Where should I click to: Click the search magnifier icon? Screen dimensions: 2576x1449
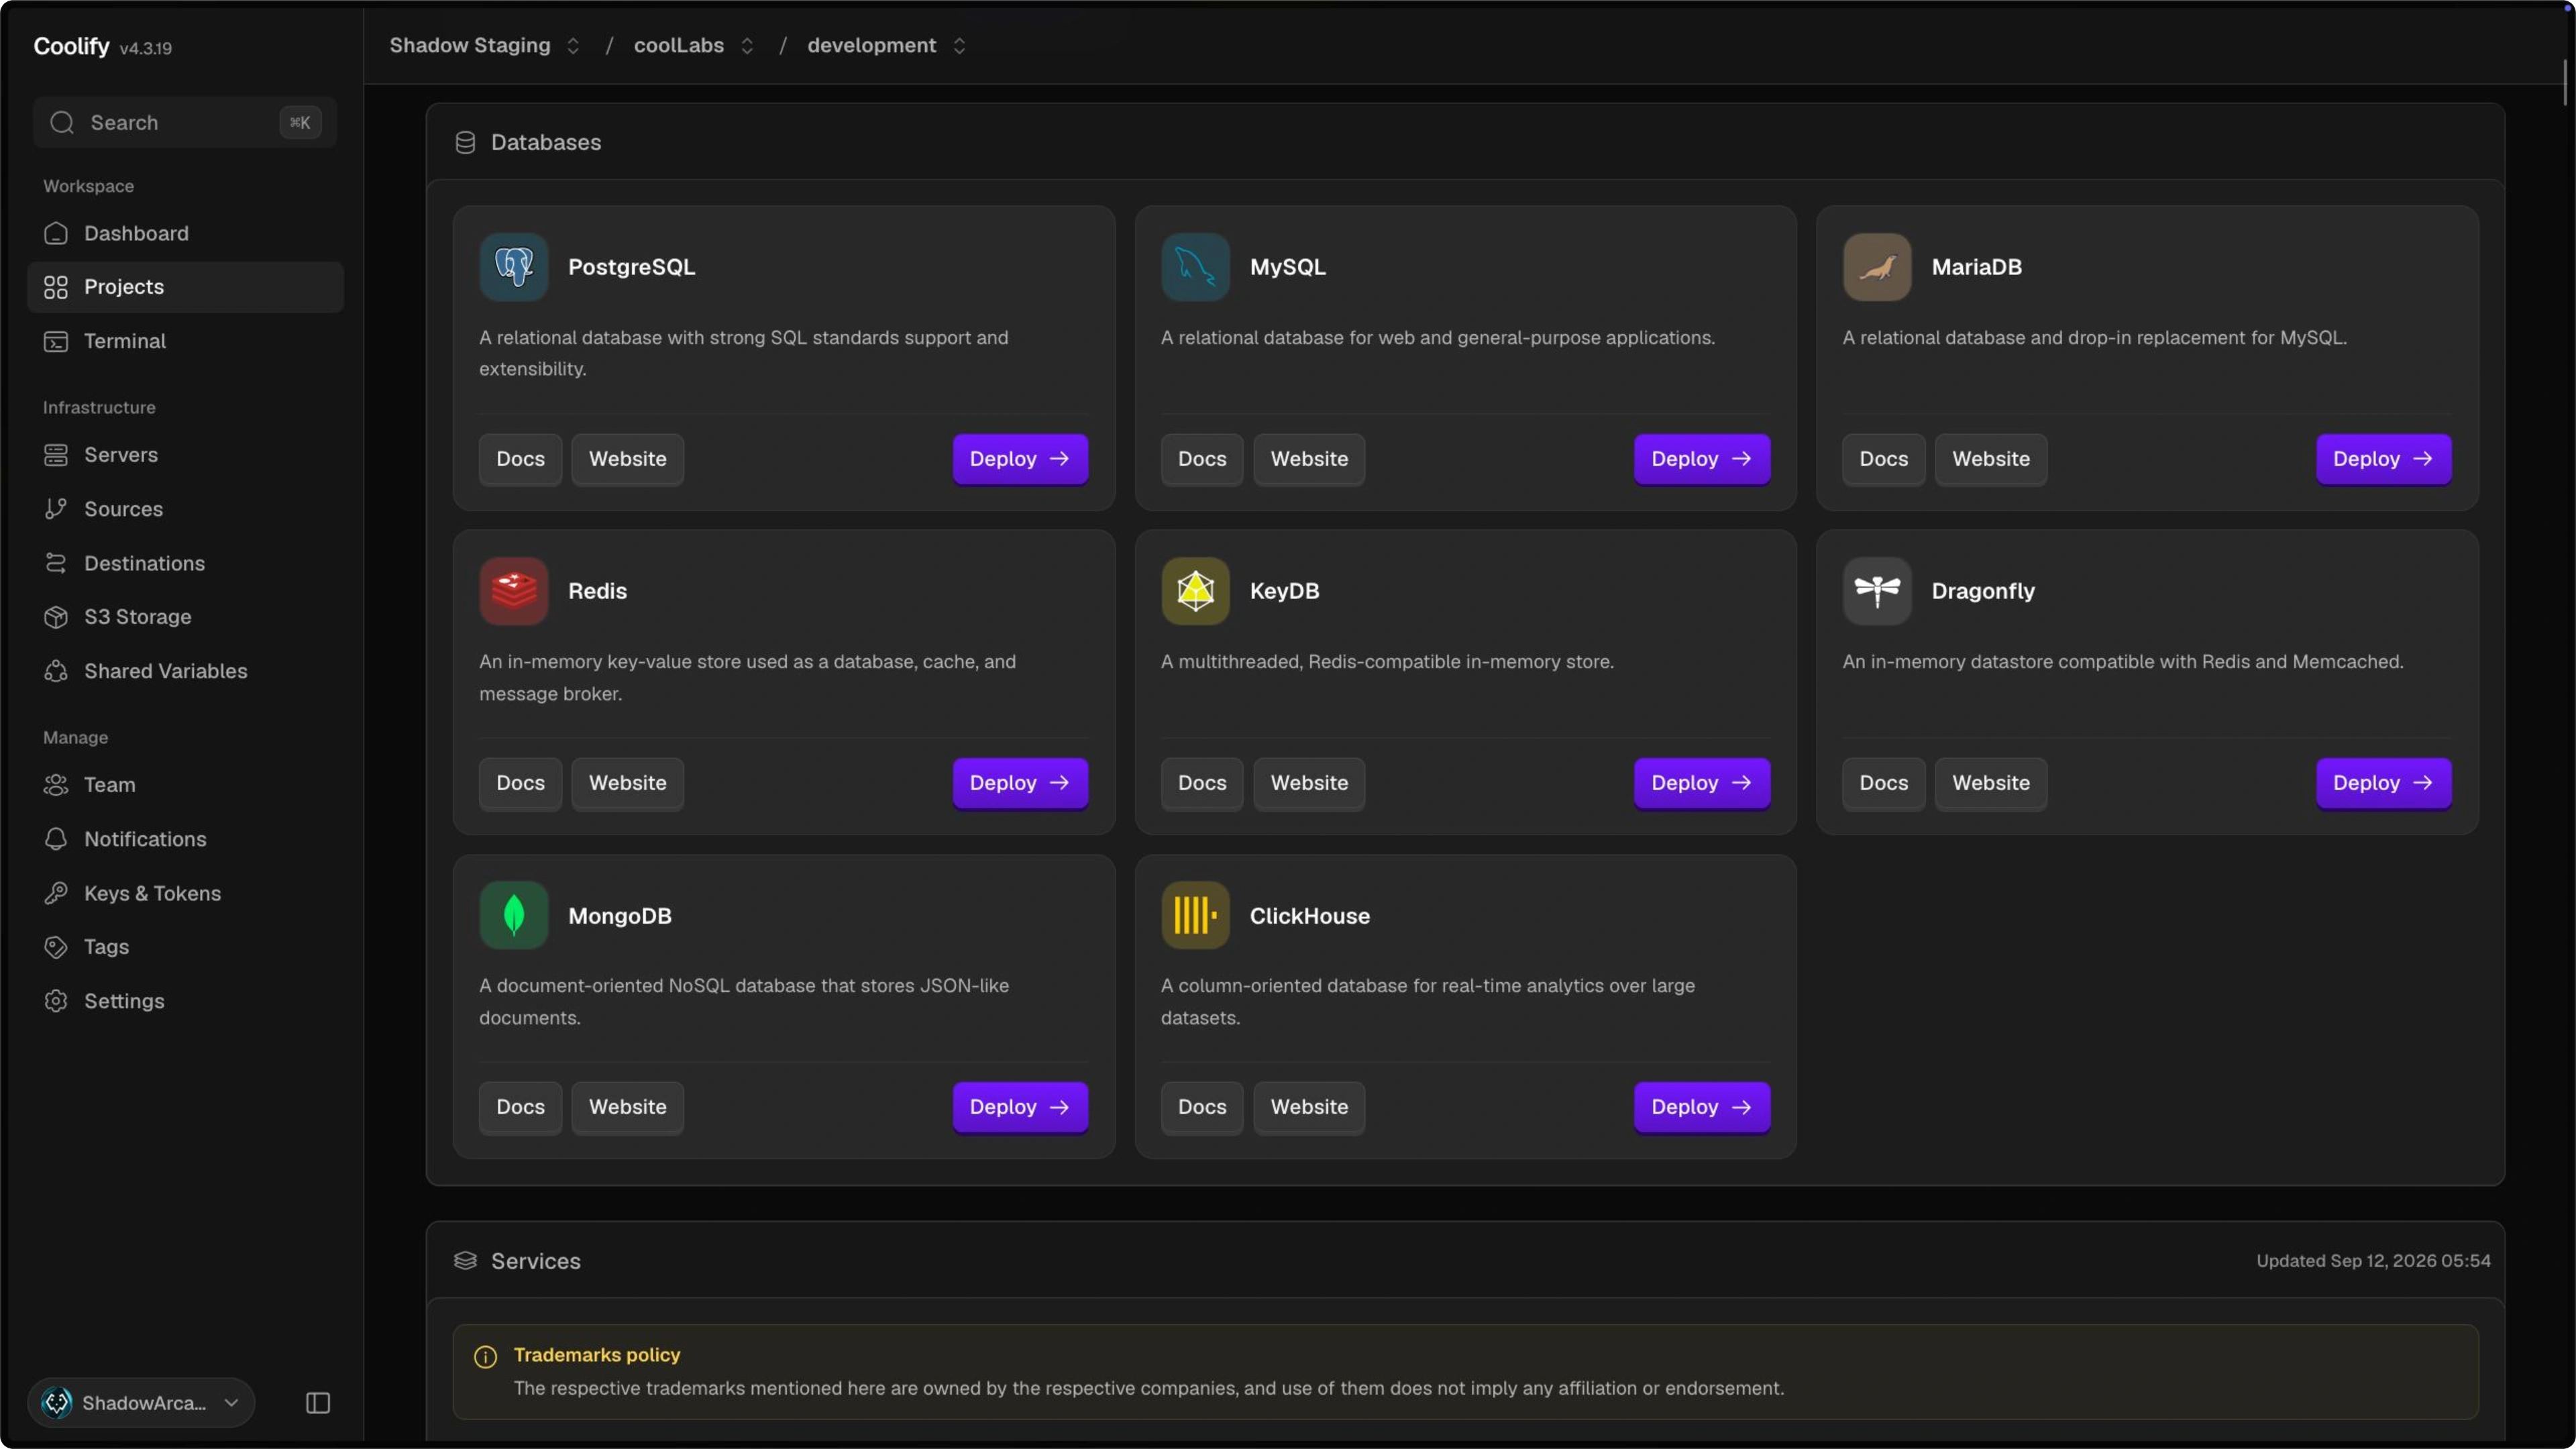coord(62,122)
